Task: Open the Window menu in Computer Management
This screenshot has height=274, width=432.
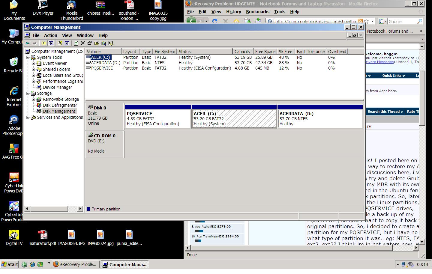Action: tap(85, 35)
